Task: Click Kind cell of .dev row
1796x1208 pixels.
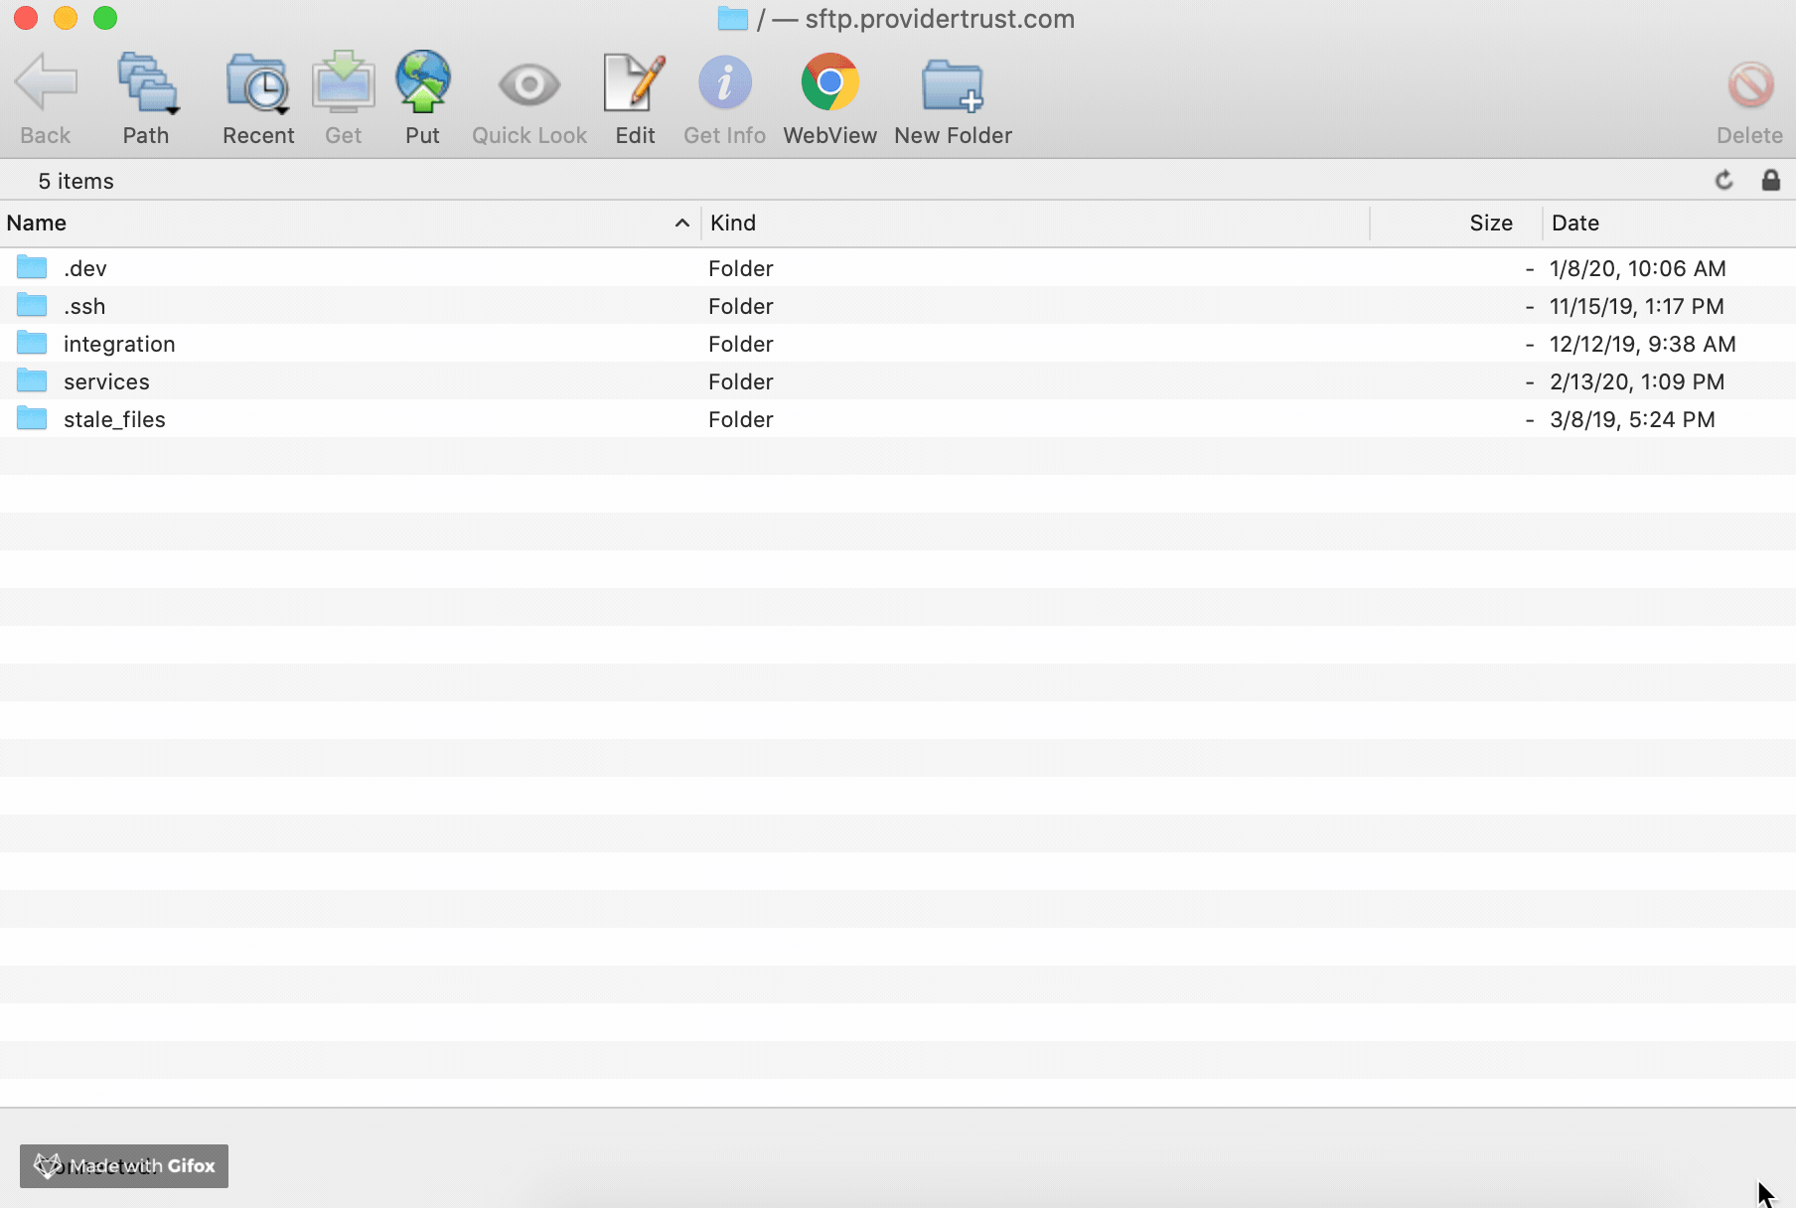Action: 741,268
